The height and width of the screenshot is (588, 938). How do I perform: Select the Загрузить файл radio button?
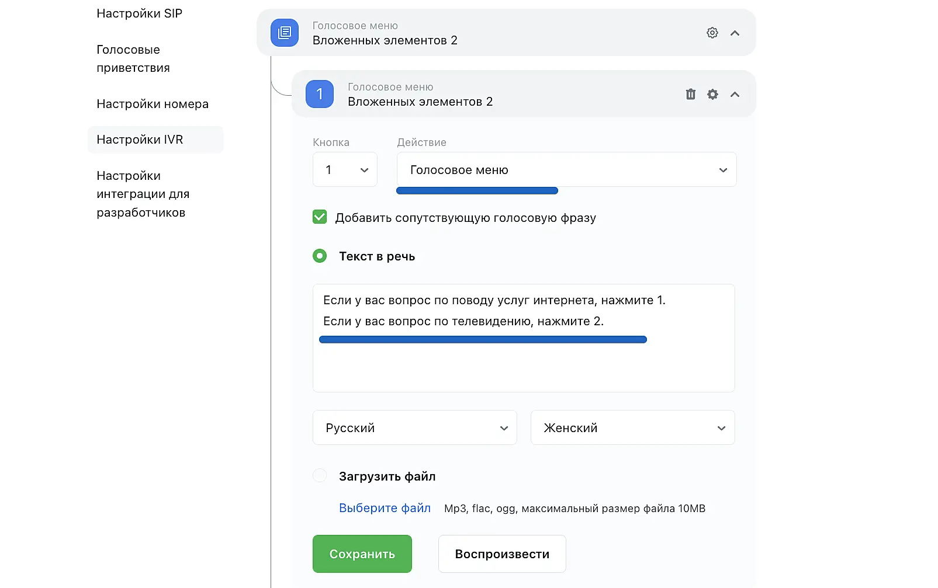(x=320, y=476)
